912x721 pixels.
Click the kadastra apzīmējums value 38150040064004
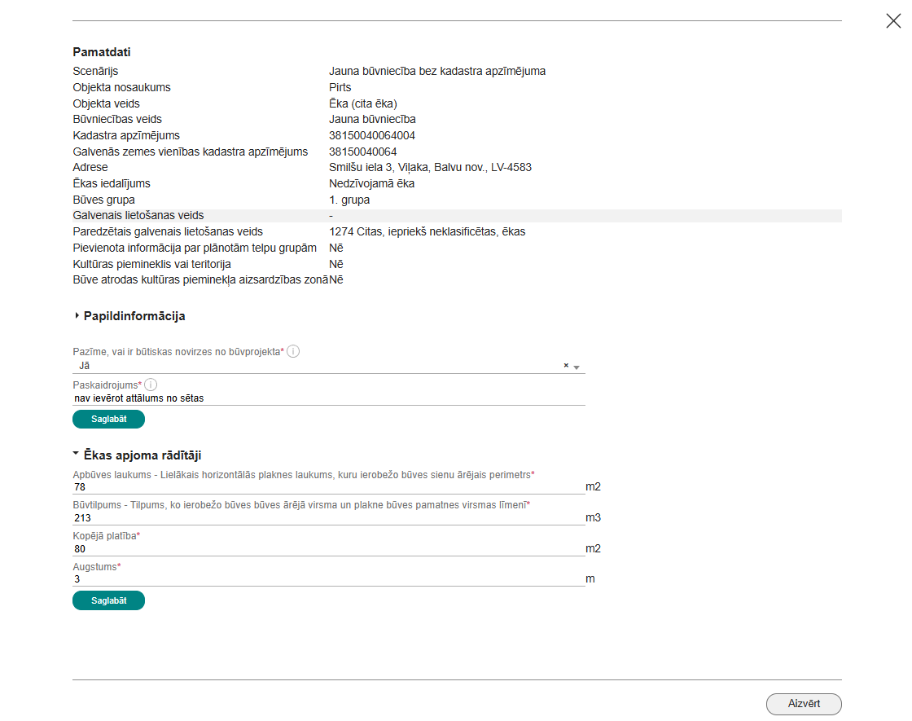pos(372,135)
